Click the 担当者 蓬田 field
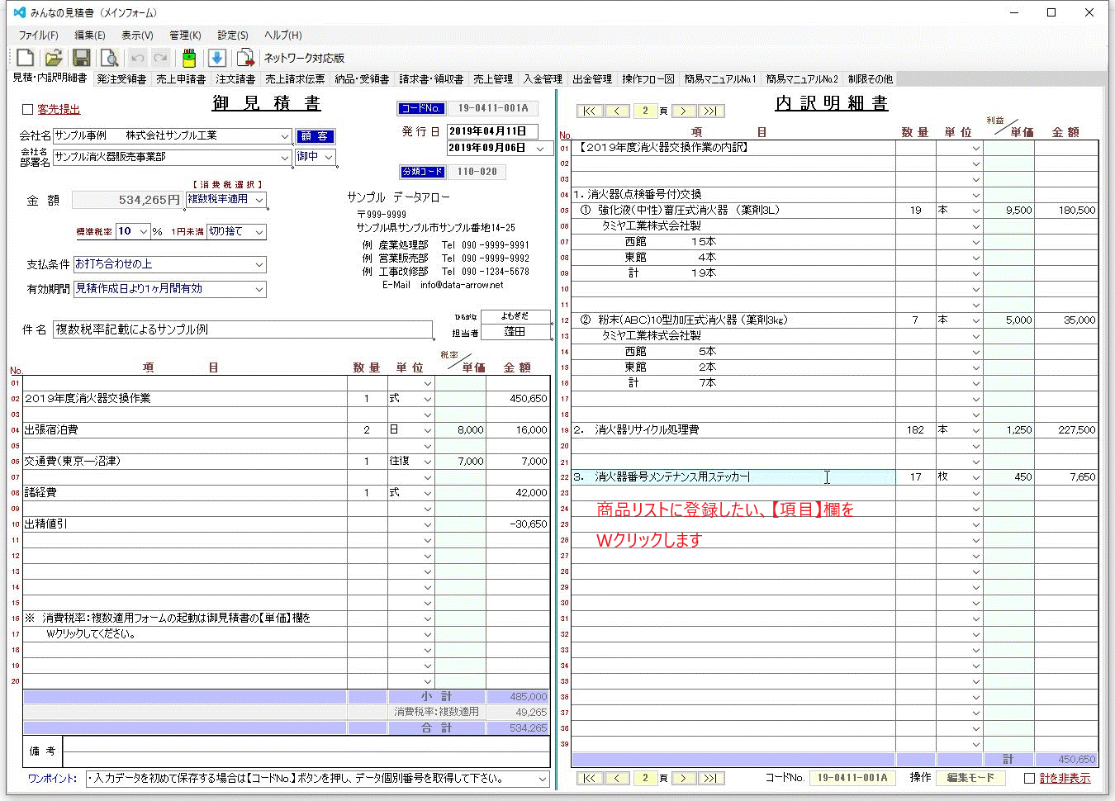This screenshot has width=1115, height=801. pyautogui.click(x=515, y=332)
